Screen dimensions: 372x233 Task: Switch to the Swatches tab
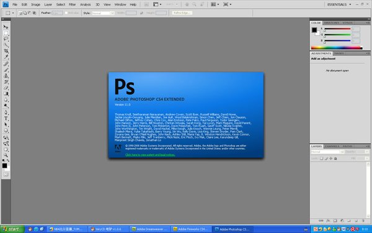point(332,23)
